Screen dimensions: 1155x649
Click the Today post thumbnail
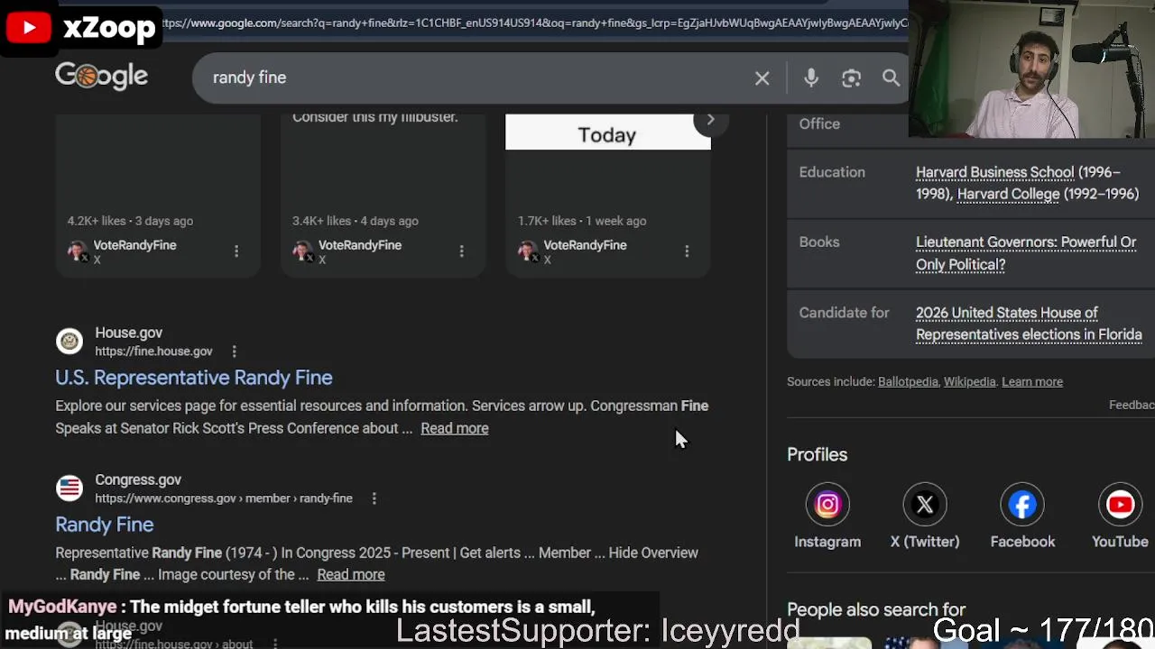(607, 133)
